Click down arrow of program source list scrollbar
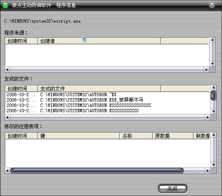 tap(212, 64)
